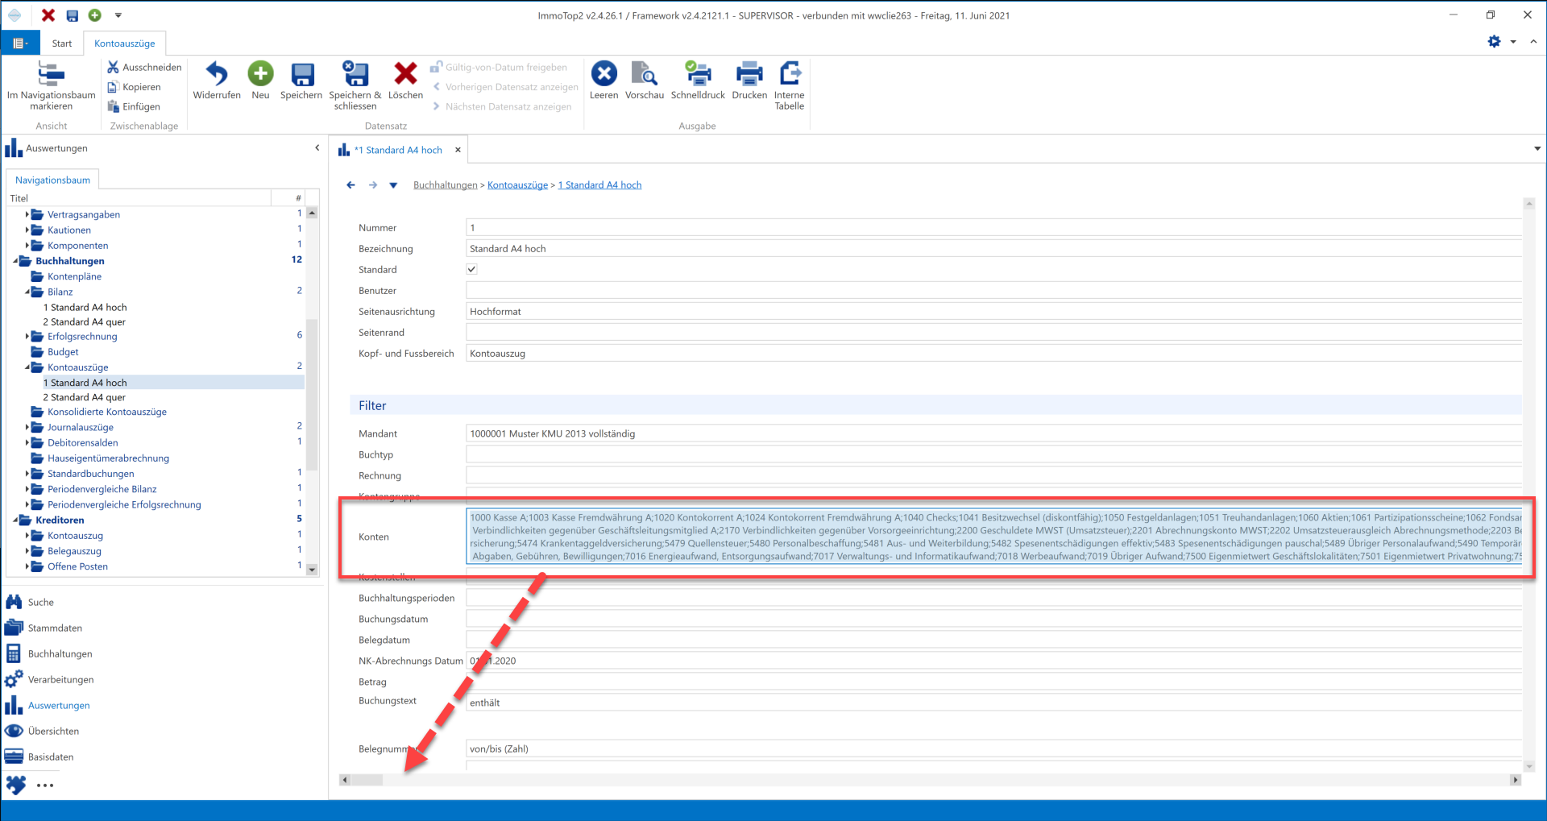Image resolution: width=1547 pixels, height=821 pixels.
Task: Open the Navigationsbaum tab
Action: (52, 180)
